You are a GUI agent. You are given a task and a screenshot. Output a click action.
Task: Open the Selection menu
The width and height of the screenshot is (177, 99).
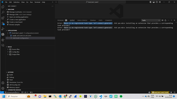click(17, 2)
